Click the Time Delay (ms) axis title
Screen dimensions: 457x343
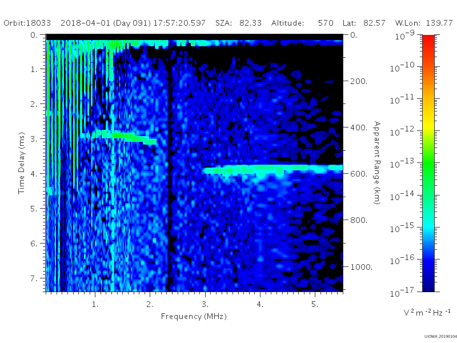(21, 163)
